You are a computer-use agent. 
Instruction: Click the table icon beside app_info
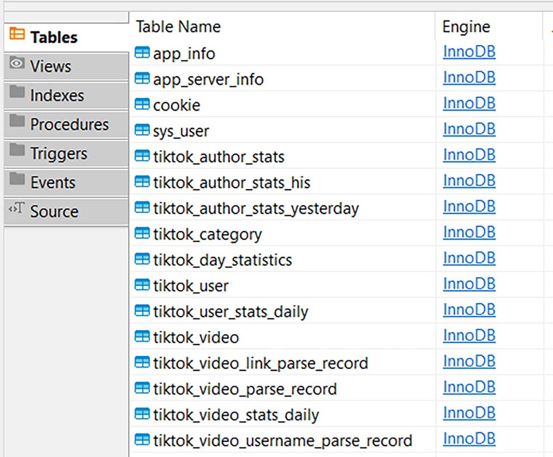[142, 53]
